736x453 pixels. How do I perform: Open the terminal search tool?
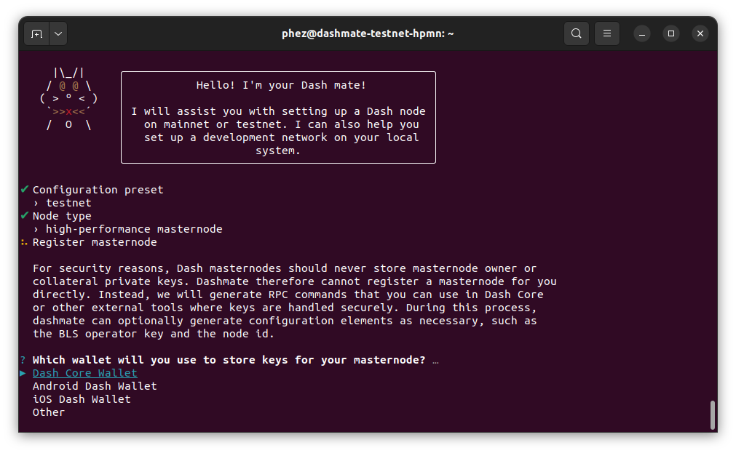click(576, 33)
